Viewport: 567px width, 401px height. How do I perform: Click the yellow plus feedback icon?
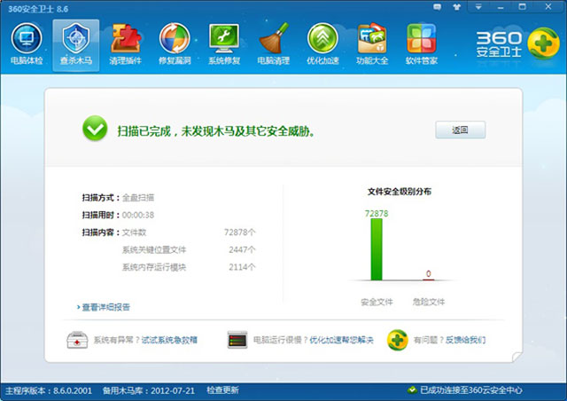tap(398, 340)
